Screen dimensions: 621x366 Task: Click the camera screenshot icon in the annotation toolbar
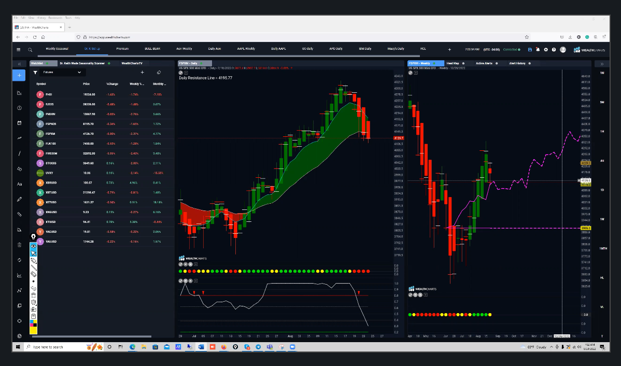tap(34, 309)
